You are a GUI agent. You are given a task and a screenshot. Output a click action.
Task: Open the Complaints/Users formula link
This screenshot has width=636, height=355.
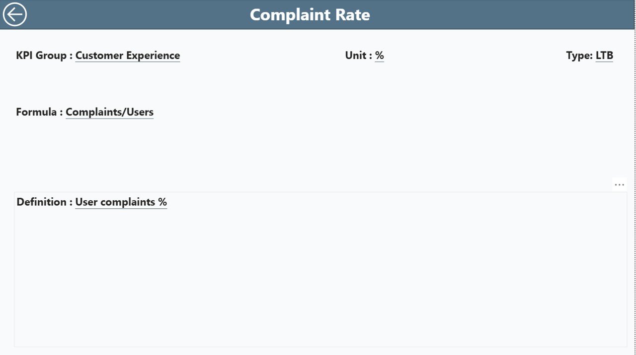(x=109, y=112)
